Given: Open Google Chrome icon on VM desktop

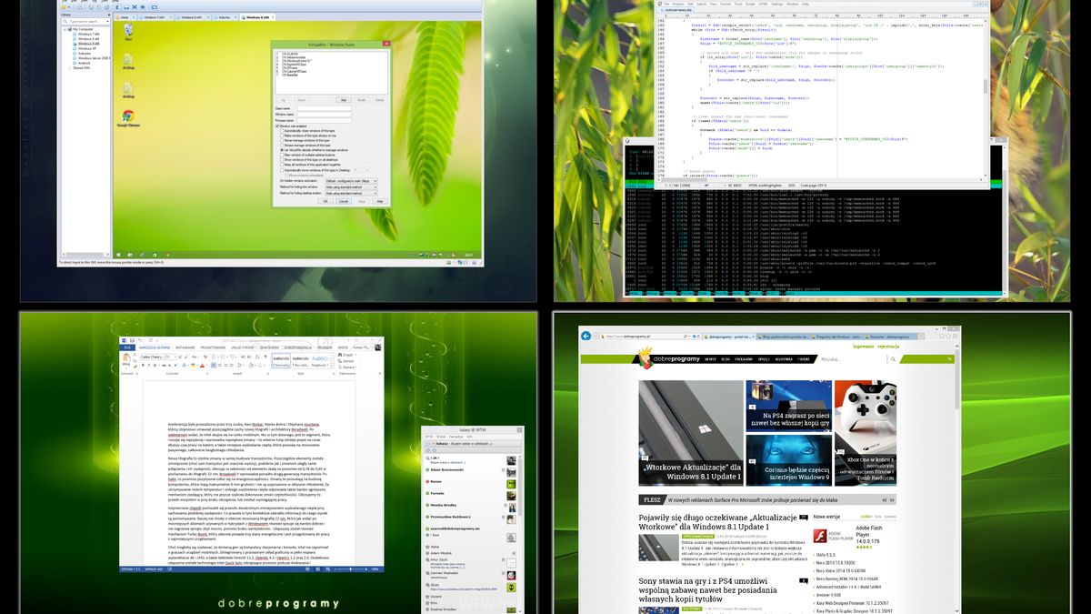Looking at the screenshot, I should click(x=128, y=118).
